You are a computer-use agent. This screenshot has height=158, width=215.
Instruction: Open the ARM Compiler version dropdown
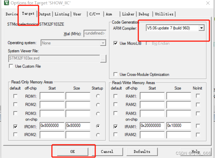pyautogui.click(x=201, y=28)
